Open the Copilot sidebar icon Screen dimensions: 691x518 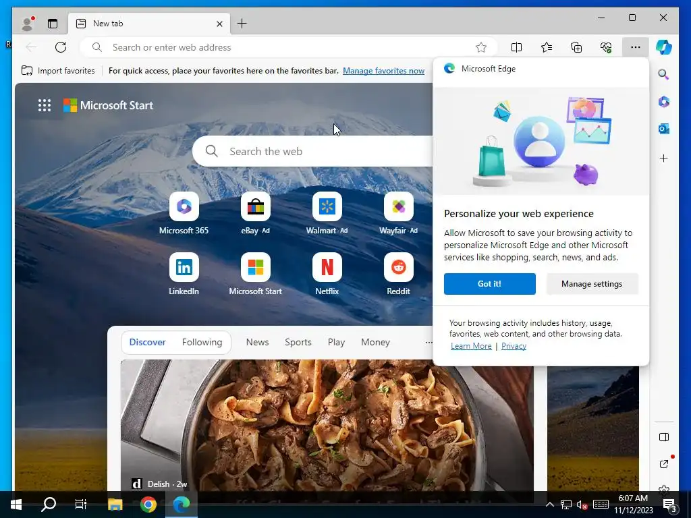tap(664, 47)
